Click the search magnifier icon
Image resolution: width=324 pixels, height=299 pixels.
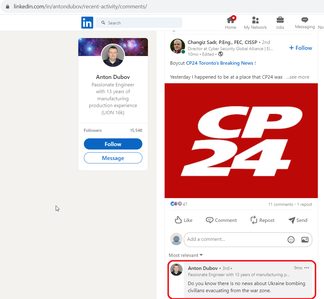pos(103,23)
